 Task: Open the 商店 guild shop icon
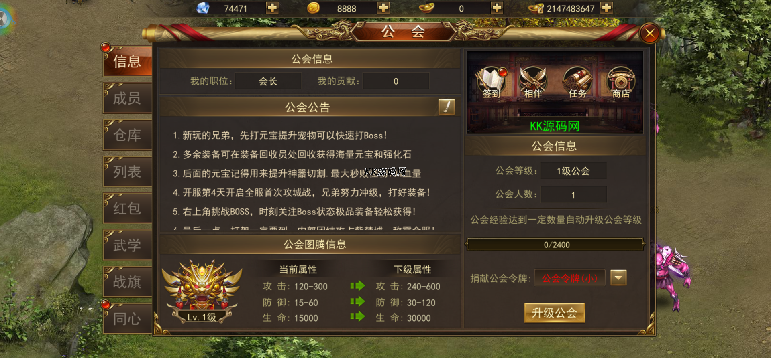[x=621, y=83]
